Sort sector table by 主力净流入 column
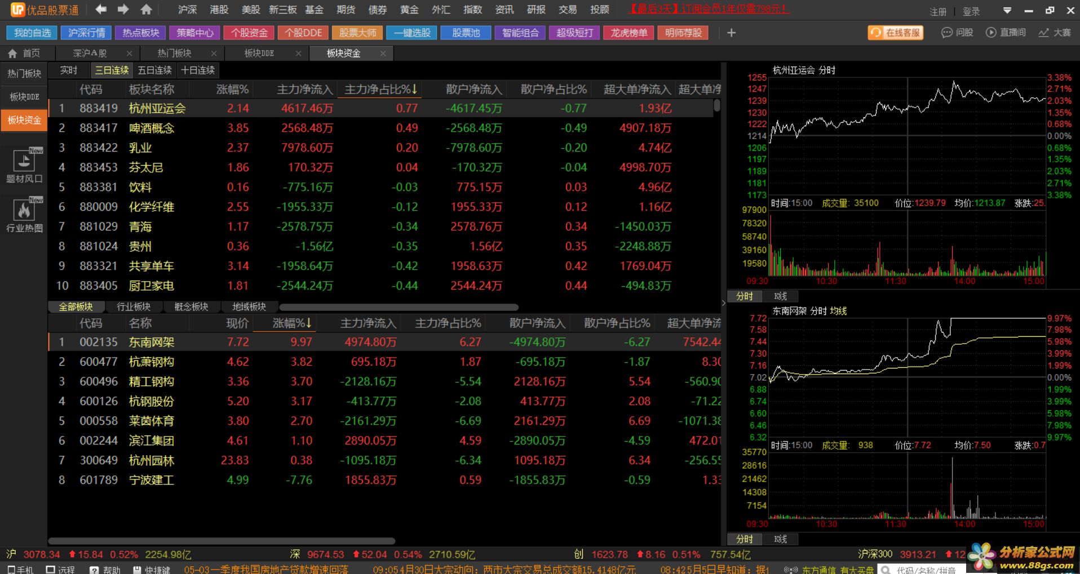1080x574 pixels. coord(305,90)
